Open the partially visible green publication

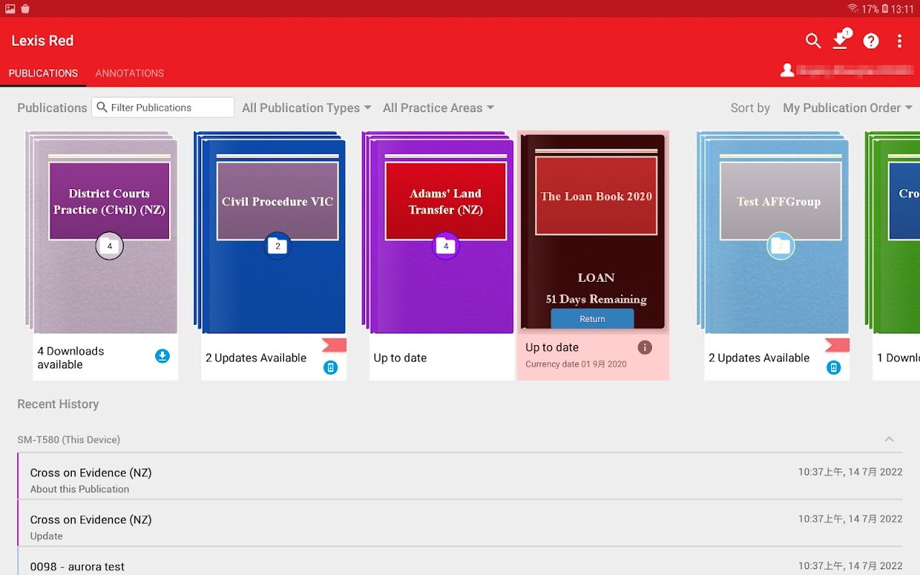click(892, 232)
